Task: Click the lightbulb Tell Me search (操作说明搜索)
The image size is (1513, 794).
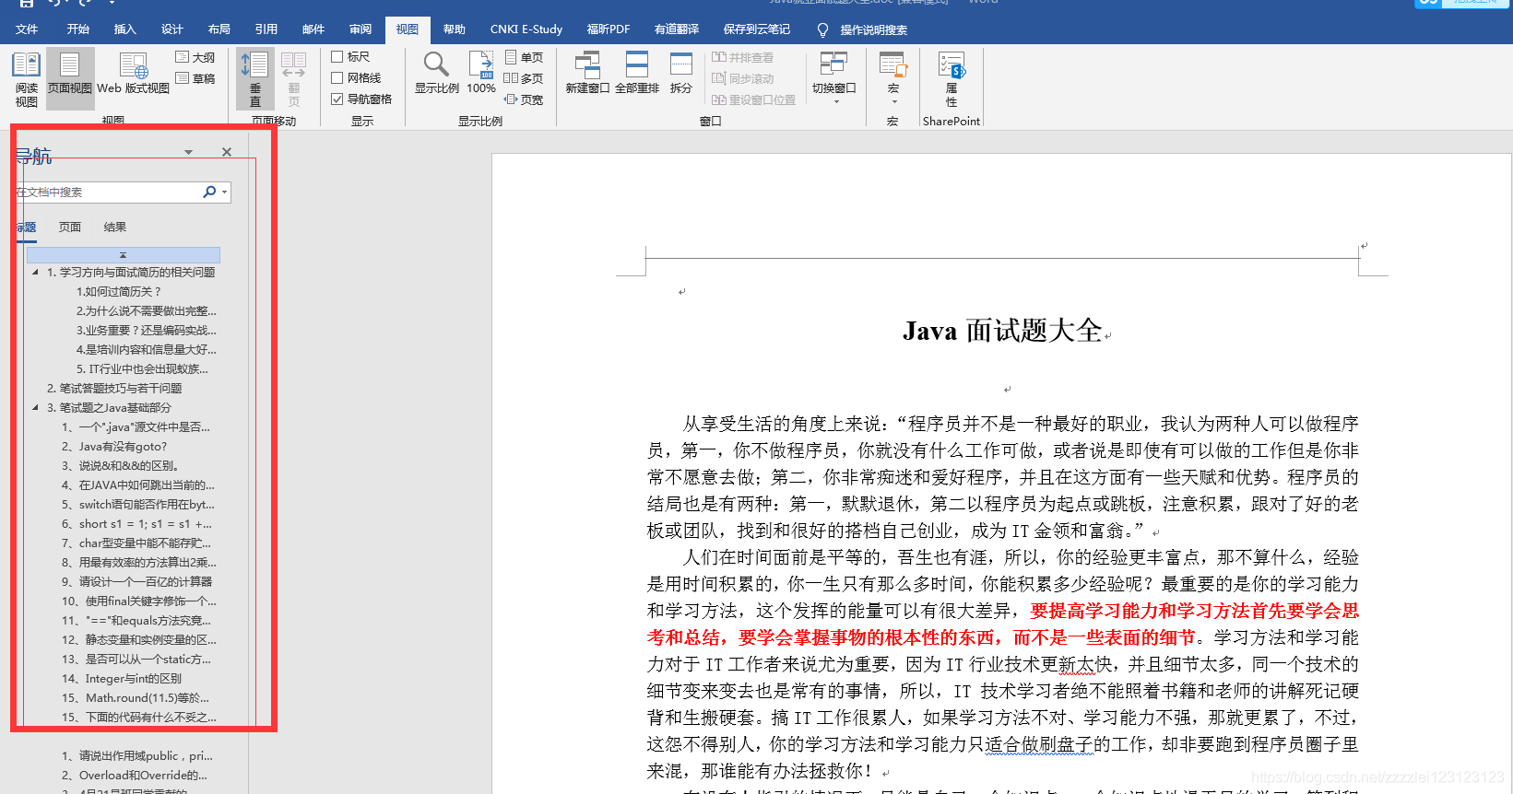Action: (x=862, y=29)
